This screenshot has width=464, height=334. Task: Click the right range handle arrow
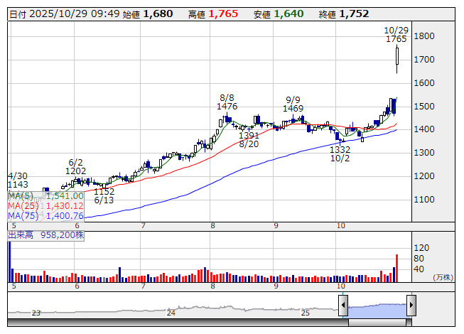tap(411, 306)
